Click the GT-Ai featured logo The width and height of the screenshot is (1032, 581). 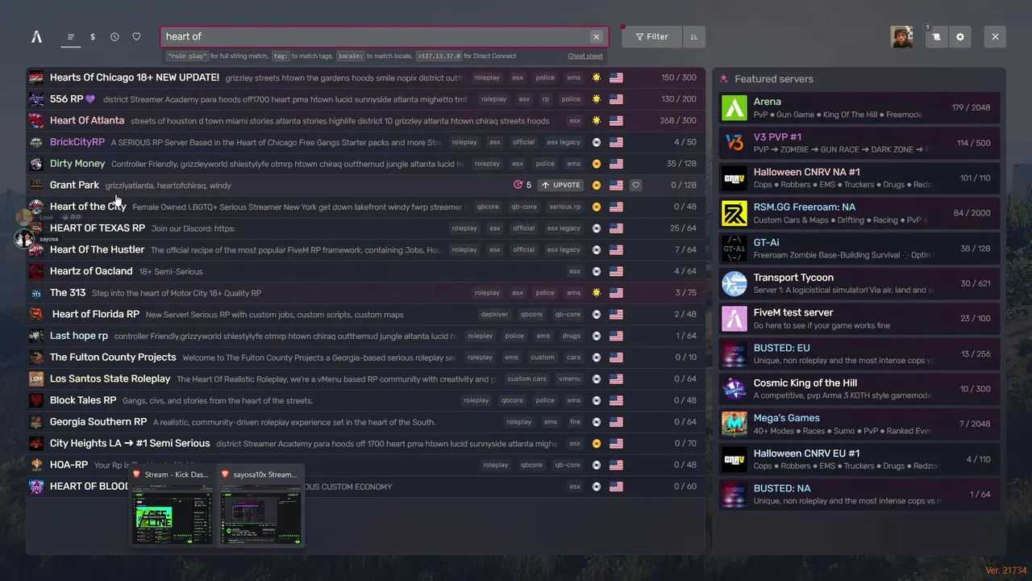[734, 249]
